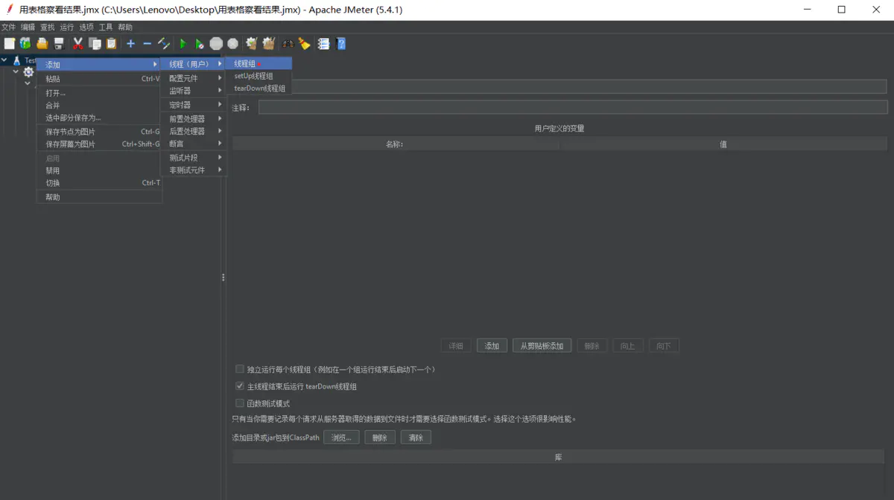Click the Toggle enable/disable toolbar icon
Viewport: 894px width, 500px height.
[x=164, y=44]
